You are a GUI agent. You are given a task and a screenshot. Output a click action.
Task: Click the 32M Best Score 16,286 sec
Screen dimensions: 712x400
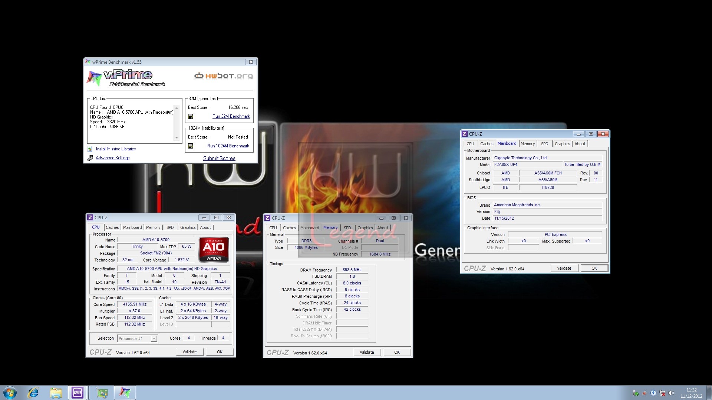[x=238, y=107]
